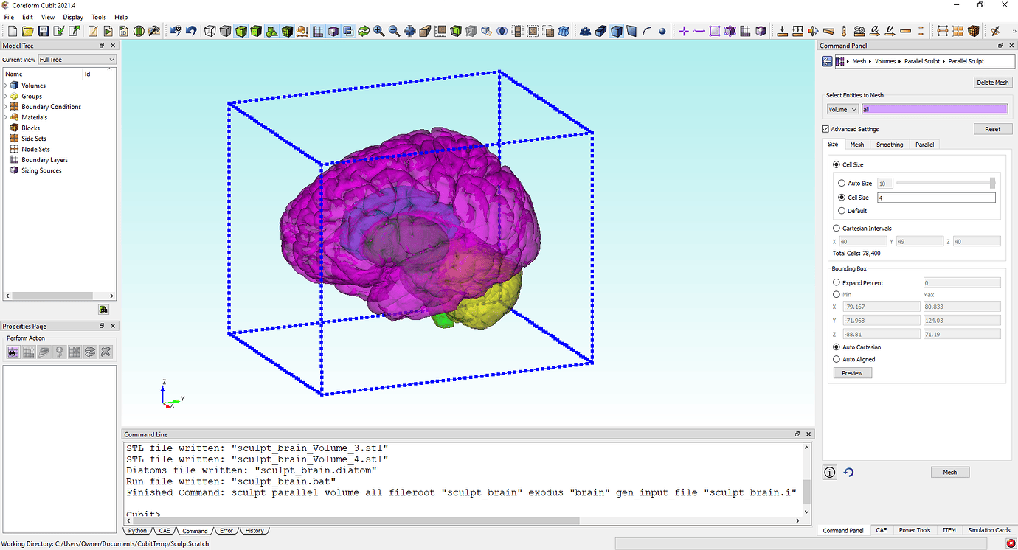The height and width of the screenshot is (550, 1018).
Task: Click the Select Entities to Mesh field
Action: [x=935, y=109]
